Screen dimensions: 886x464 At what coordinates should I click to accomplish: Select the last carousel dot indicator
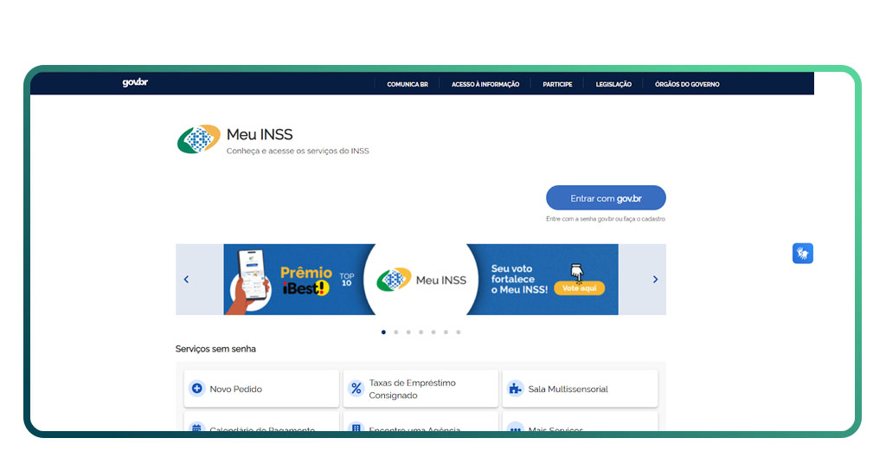coord(458,332)
